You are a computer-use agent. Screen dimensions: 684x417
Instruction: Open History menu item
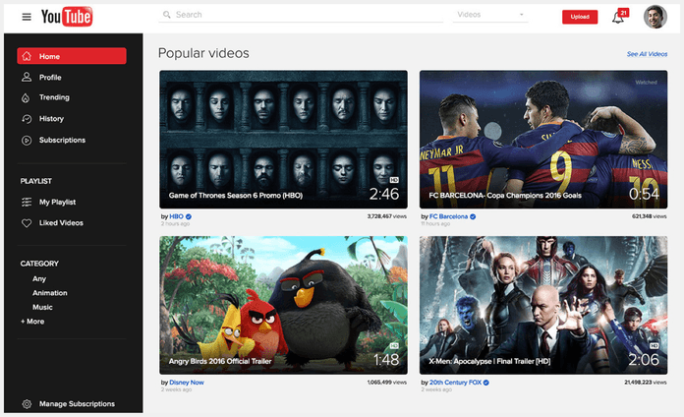(x=51, y=119)
